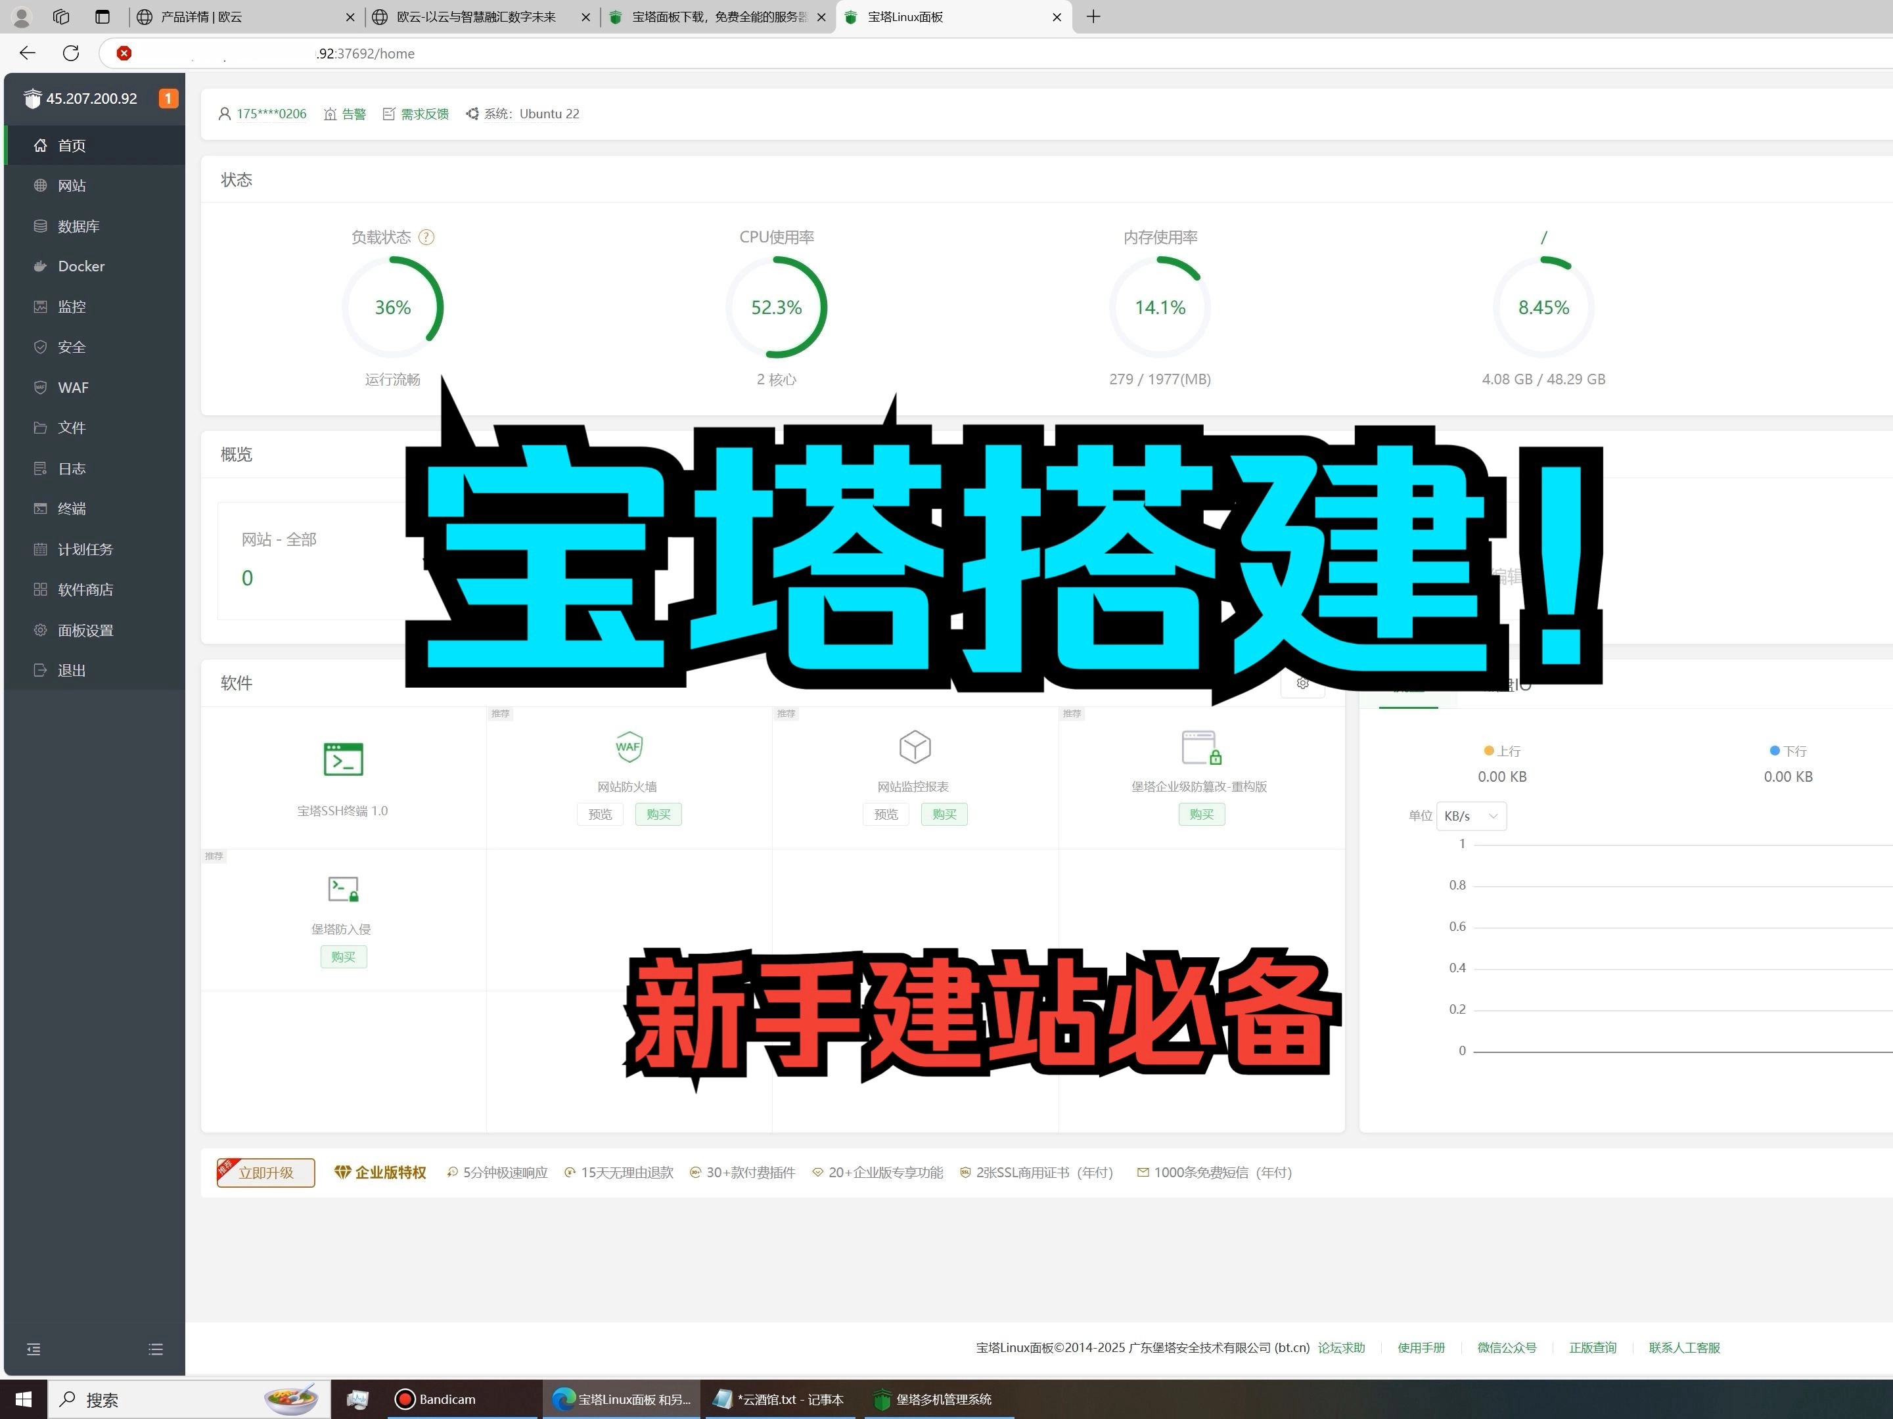Click the browser back arrow
Image resolution: width=1893 pixels, height=1419 pixels.
coord(28,53)
